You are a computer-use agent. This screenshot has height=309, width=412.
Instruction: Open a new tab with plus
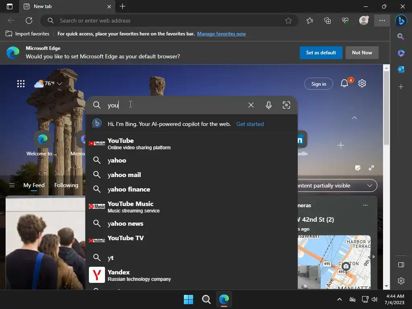(x=122, y=6)
